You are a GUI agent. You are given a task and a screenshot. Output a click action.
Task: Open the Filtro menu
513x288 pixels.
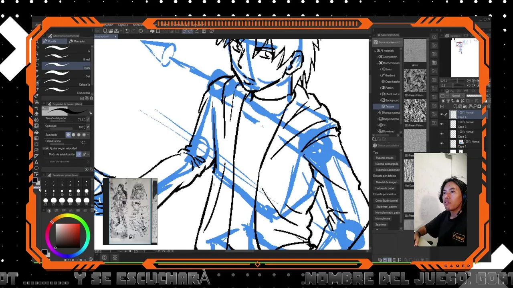point(165,25)
